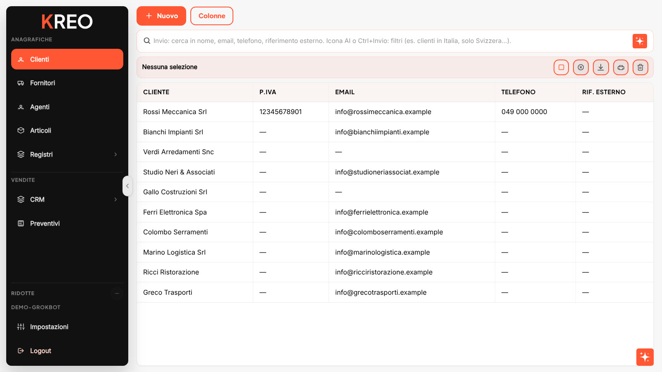Open Preventivi in the sidebar
Screen dimensions: 662x372
click(67, 224)
